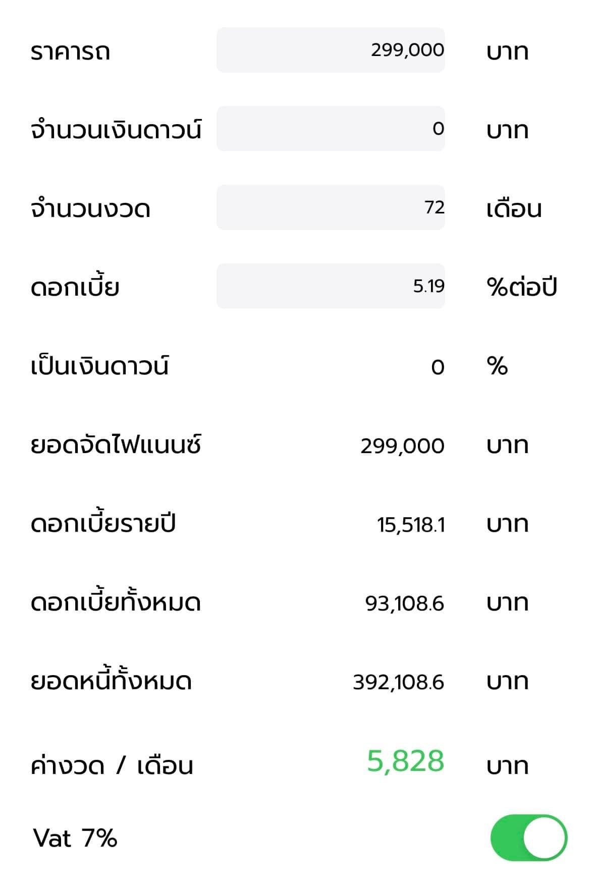The height and width of the screenshot is (886, 595).
Task: Click the จำนวนงวด label
Action: click(x=90, y=208)
